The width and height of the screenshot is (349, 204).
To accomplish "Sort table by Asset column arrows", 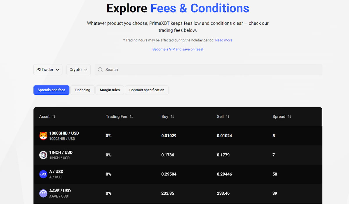I will pos(54,116).
